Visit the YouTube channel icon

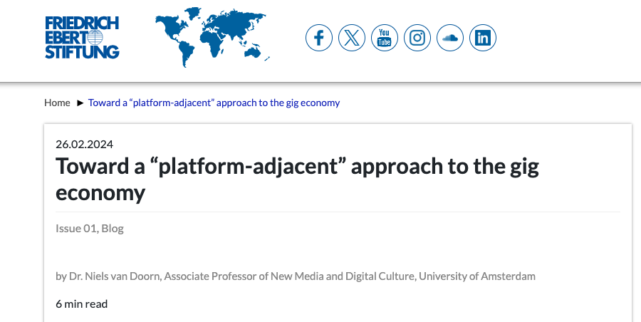385,38
